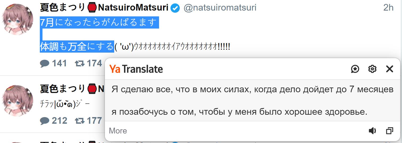This screenshot has width=402, height=143.
Task: Copy translation with the copy icon
Action: pyautogui.click(x=390, y=131)
